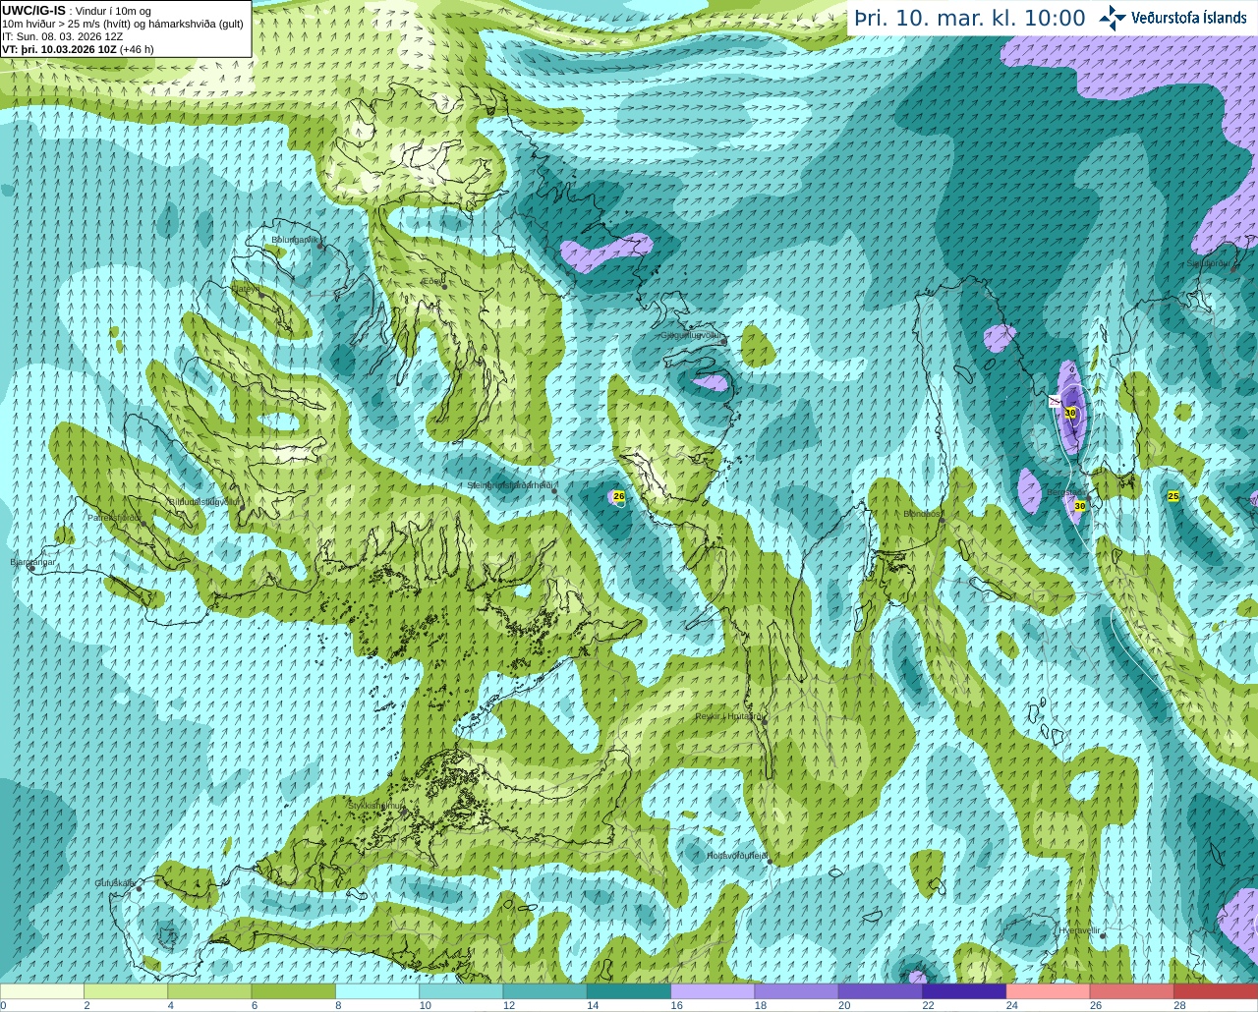Select the 22–24 m/s dark indigo legend swatch
Screen dimensions: 1258x1012
[964, 991]
